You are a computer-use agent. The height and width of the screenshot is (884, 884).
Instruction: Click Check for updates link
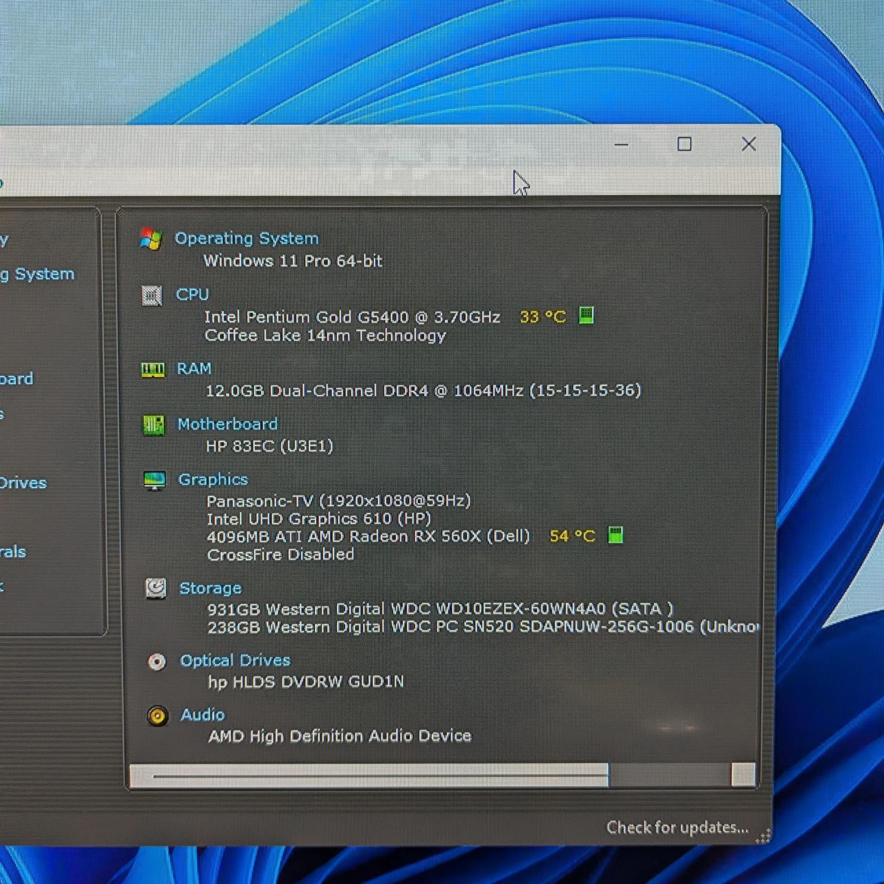(678, 827)
